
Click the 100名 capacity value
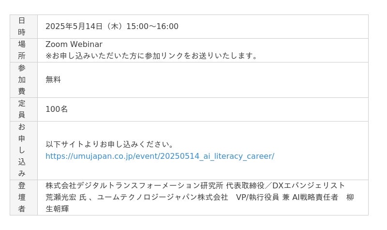pos(57,109)
